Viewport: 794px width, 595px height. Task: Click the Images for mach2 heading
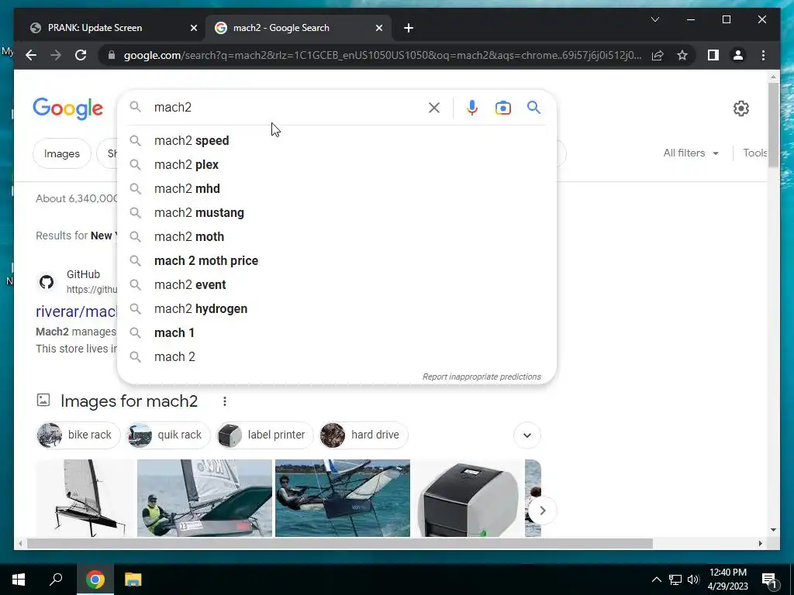tap(129, 401)
